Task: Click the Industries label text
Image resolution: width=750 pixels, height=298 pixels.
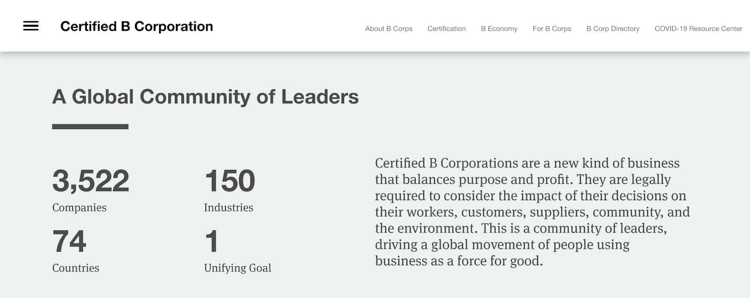Action: point(228,208)
